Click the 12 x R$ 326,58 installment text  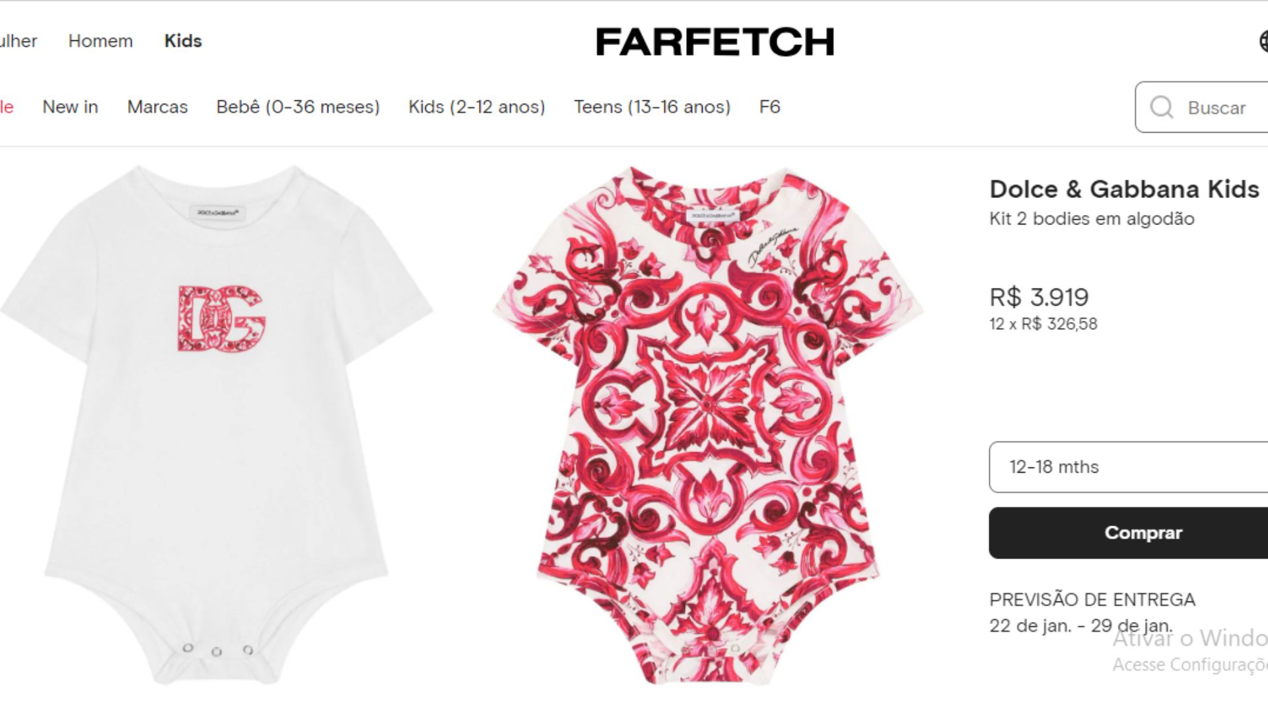point(1043,324)
